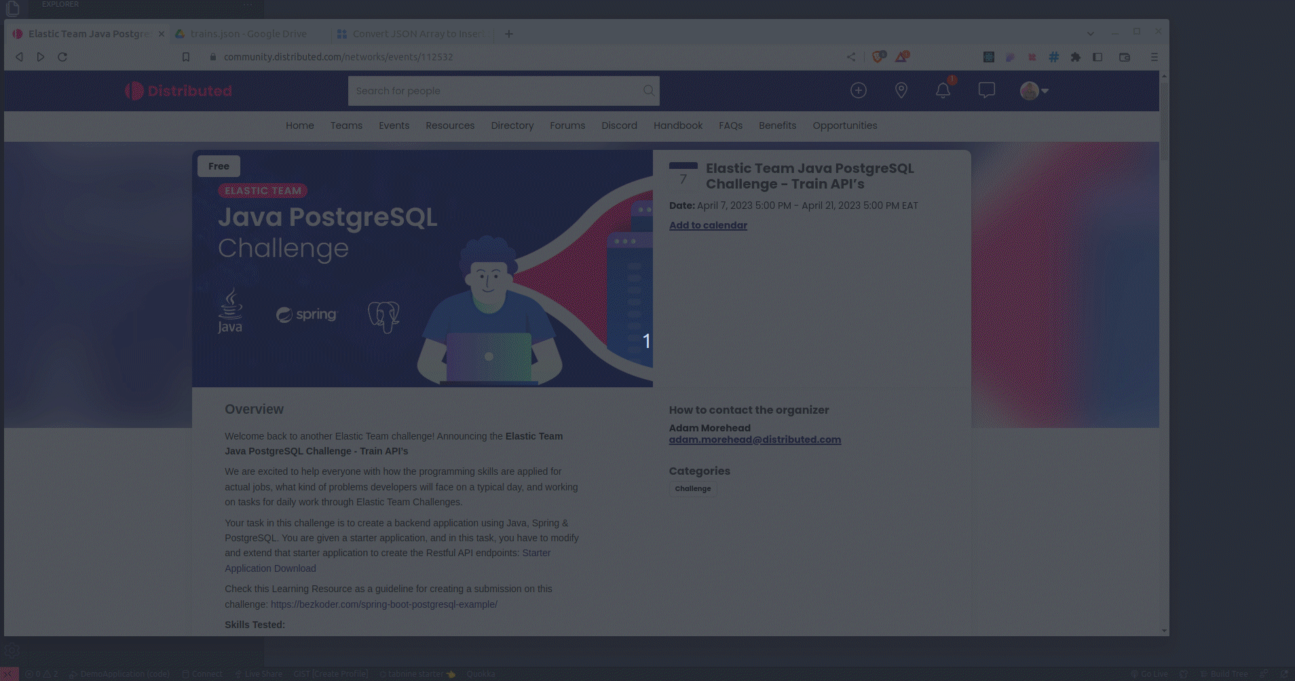The width and height of the screenshot is (1295, 681).
Task: Click the Add to calendar link
Action: click(x=708, y=225)
